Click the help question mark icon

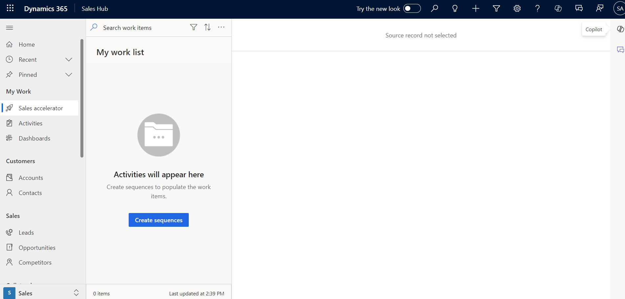point(537,9)
